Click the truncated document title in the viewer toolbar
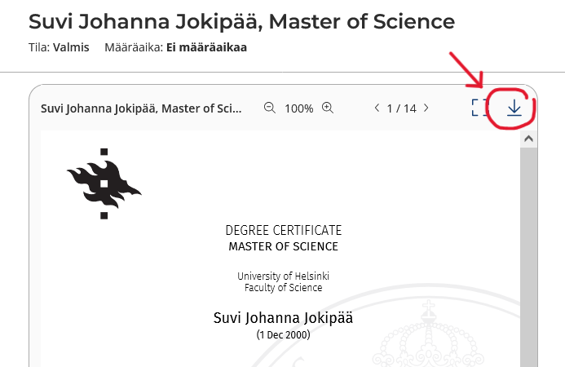 [x=141, y=108]
